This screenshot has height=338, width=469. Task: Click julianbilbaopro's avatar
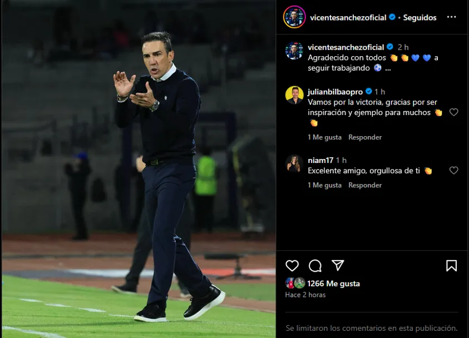[294, 95]
